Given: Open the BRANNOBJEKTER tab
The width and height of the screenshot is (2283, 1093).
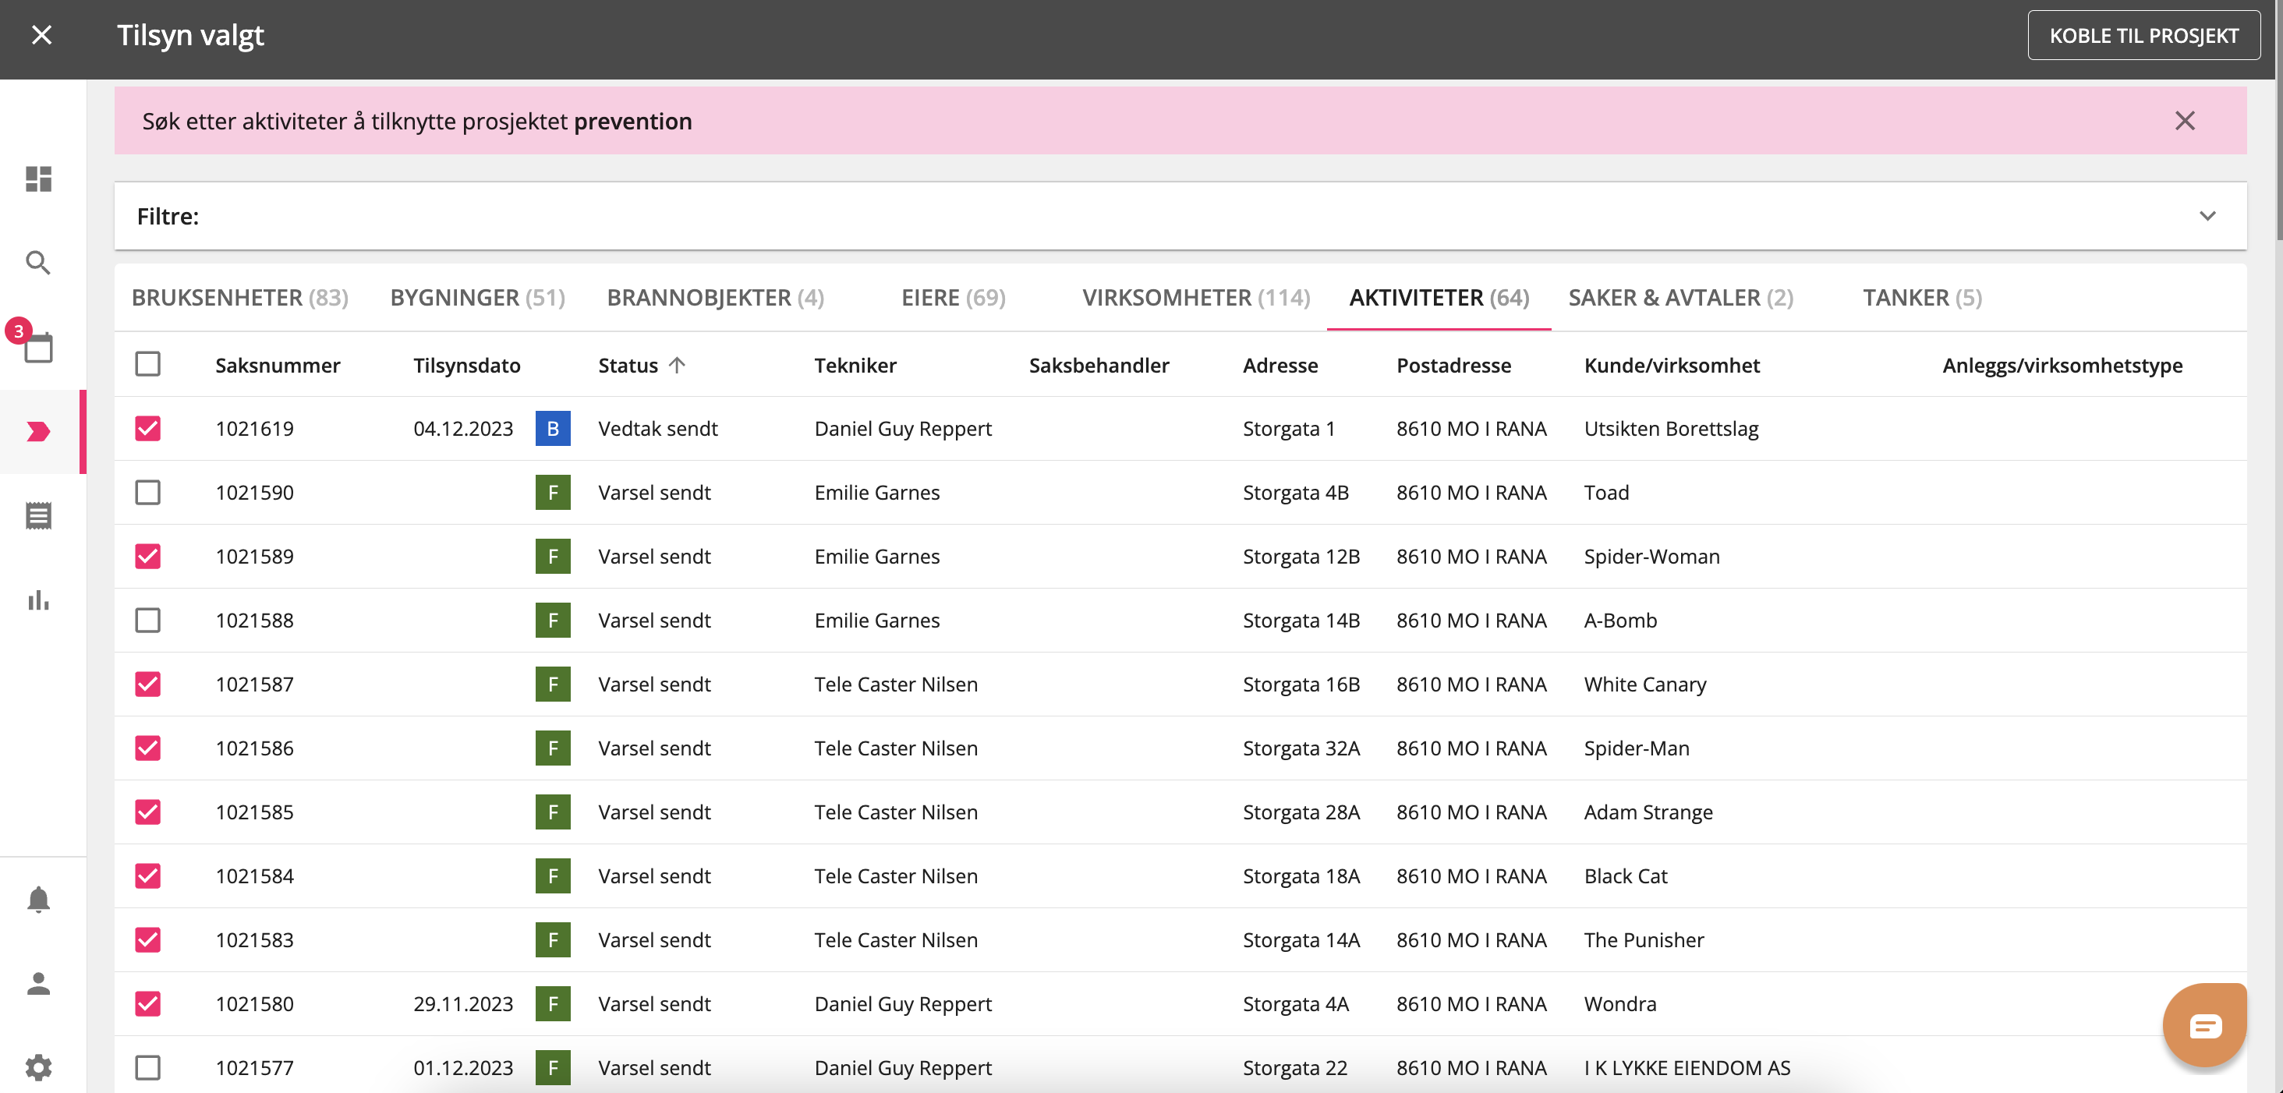Looking at the screenshot, I should (715, 298).
